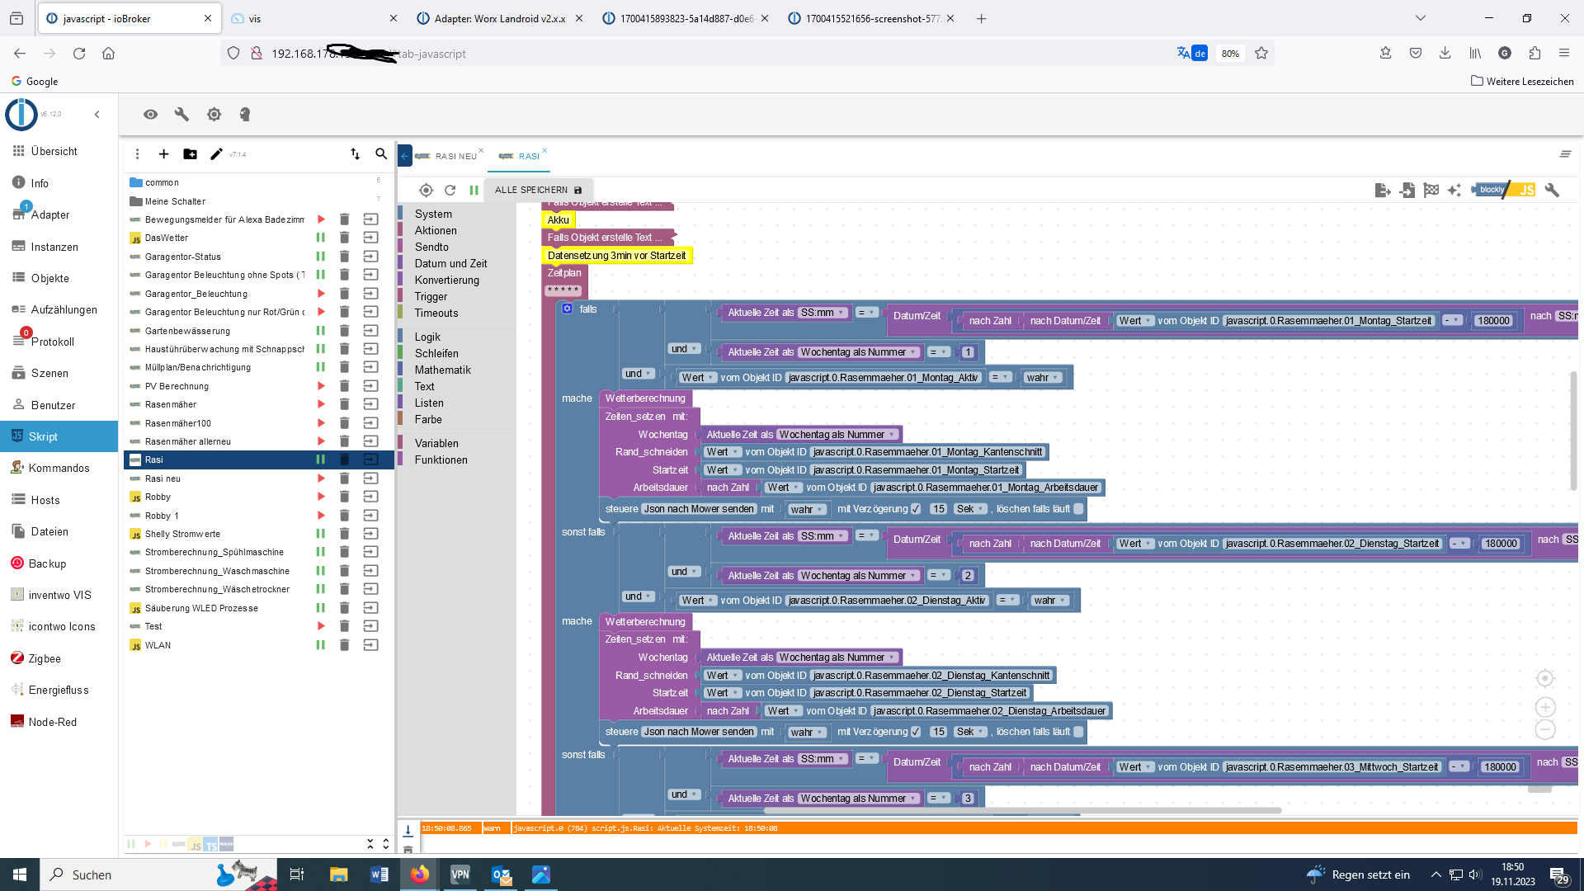The image size is (1584, 891).
Task: Start the Robby script
Action: click(321, 497)
